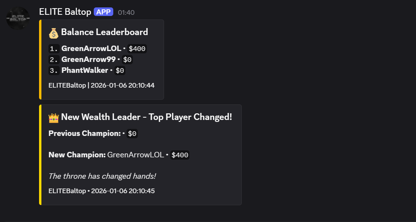Click the rank 1. number badge
The height and width of the screenshot is (222, 416).
click(54, 49)
